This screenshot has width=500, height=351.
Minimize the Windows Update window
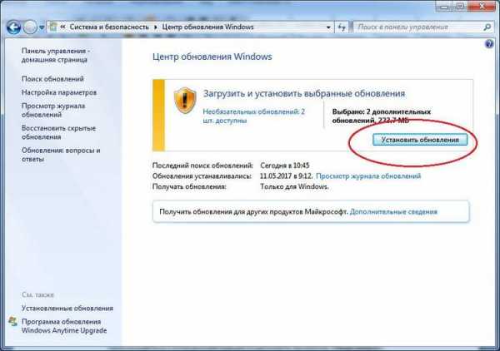click(446, 6)
